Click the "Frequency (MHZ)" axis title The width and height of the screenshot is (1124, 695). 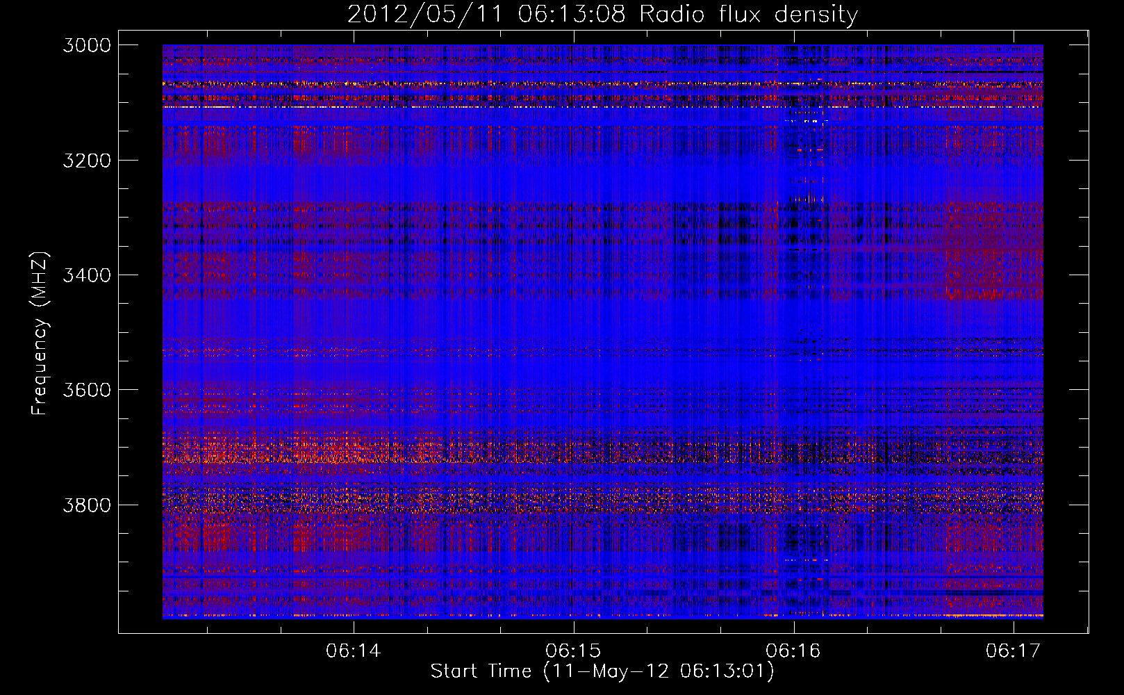point(40,333)
